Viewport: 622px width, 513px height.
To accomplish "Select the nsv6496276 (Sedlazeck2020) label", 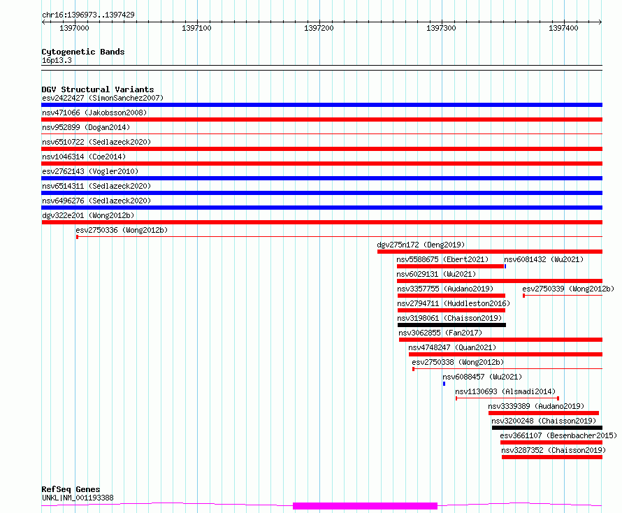I will point(96,201).
